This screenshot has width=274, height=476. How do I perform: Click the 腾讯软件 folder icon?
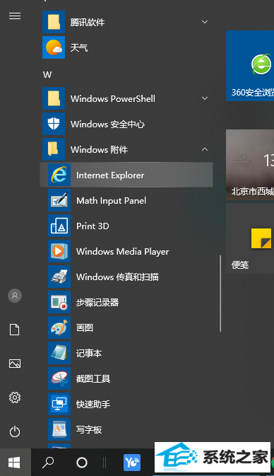tap(54, 22)
